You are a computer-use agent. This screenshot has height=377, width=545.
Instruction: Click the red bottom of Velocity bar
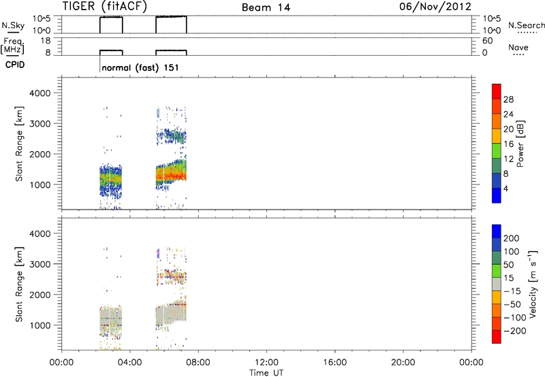[497, 337]
